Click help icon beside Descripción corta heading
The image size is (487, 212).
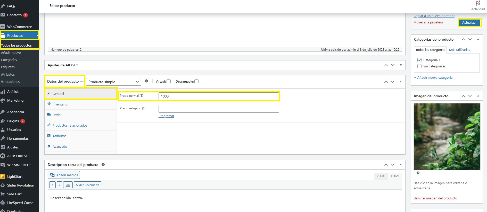(x=103, y=165)
